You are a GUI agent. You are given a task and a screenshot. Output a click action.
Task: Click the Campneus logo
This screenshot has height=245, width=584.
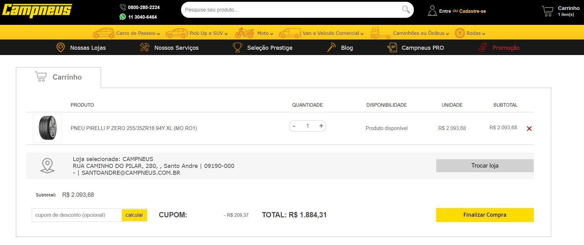pos(37,11)
